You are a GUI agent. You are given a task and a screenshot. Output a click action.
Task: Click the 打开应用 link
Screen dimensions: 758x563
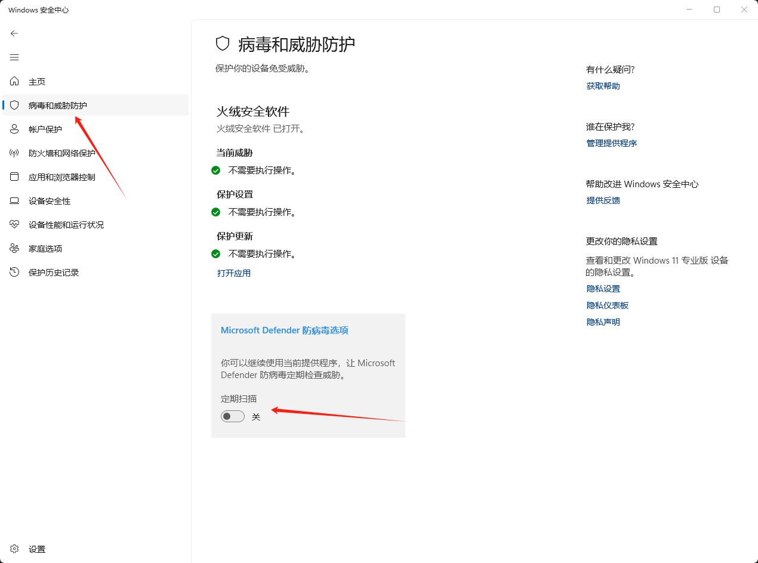click(x=233, y=273)
